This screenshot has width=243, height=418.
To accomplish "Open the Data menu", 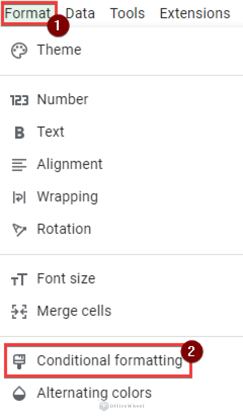I will tap(80, 13).
